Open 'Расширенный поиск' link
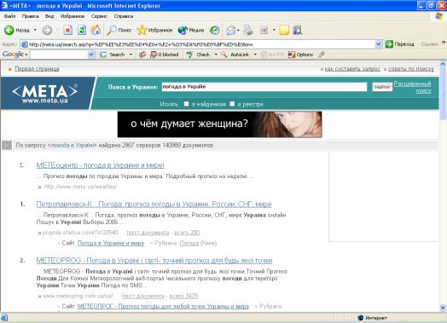447x323 pixels. tap(413, 87)
